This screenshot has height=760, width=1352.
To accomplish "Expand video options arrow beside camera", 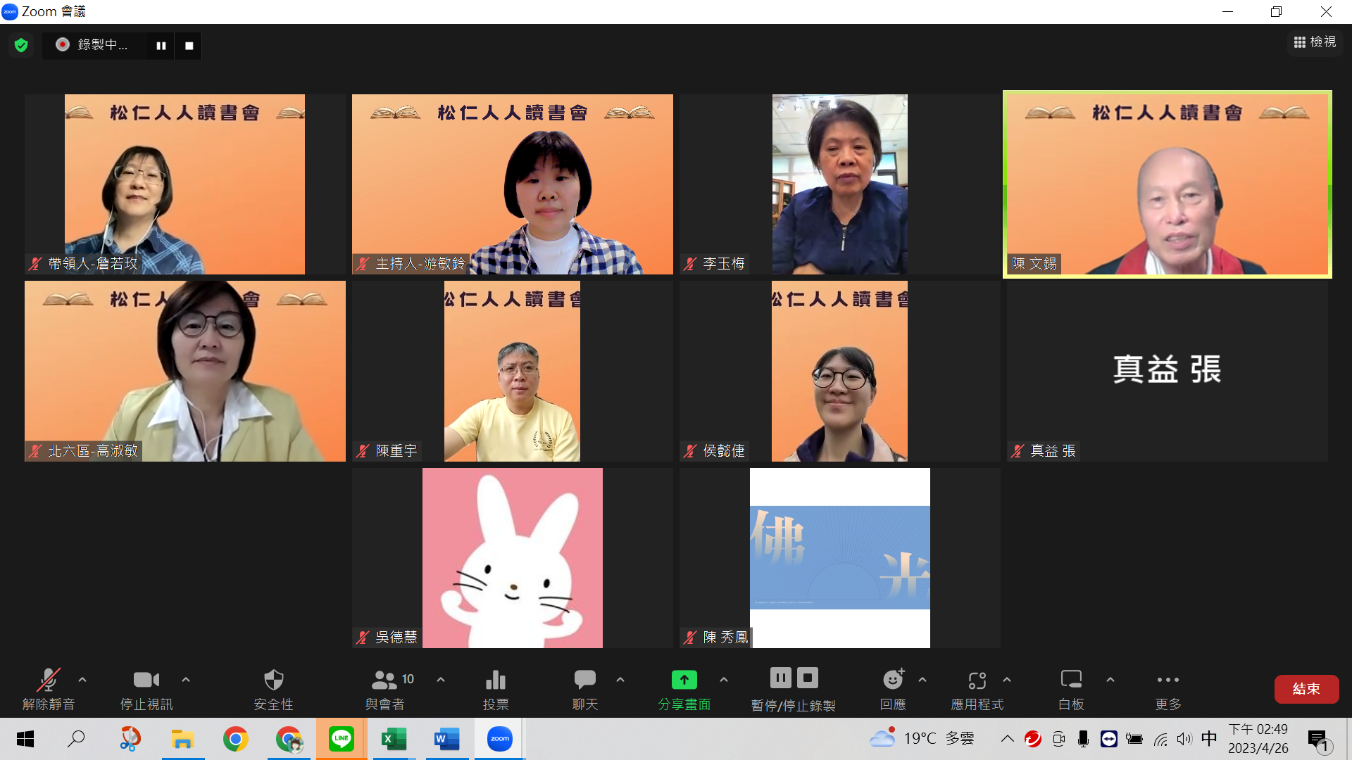I will click(186, 680).
